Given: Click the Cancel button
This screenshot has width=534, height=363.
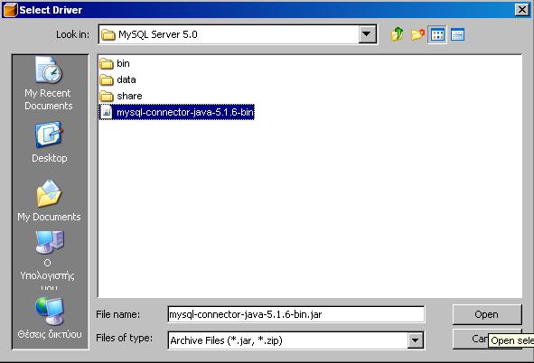Looking at the screenshot, I should 487,339.
